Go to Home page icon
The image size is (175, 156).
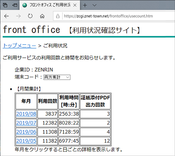(x=42, y=16)
